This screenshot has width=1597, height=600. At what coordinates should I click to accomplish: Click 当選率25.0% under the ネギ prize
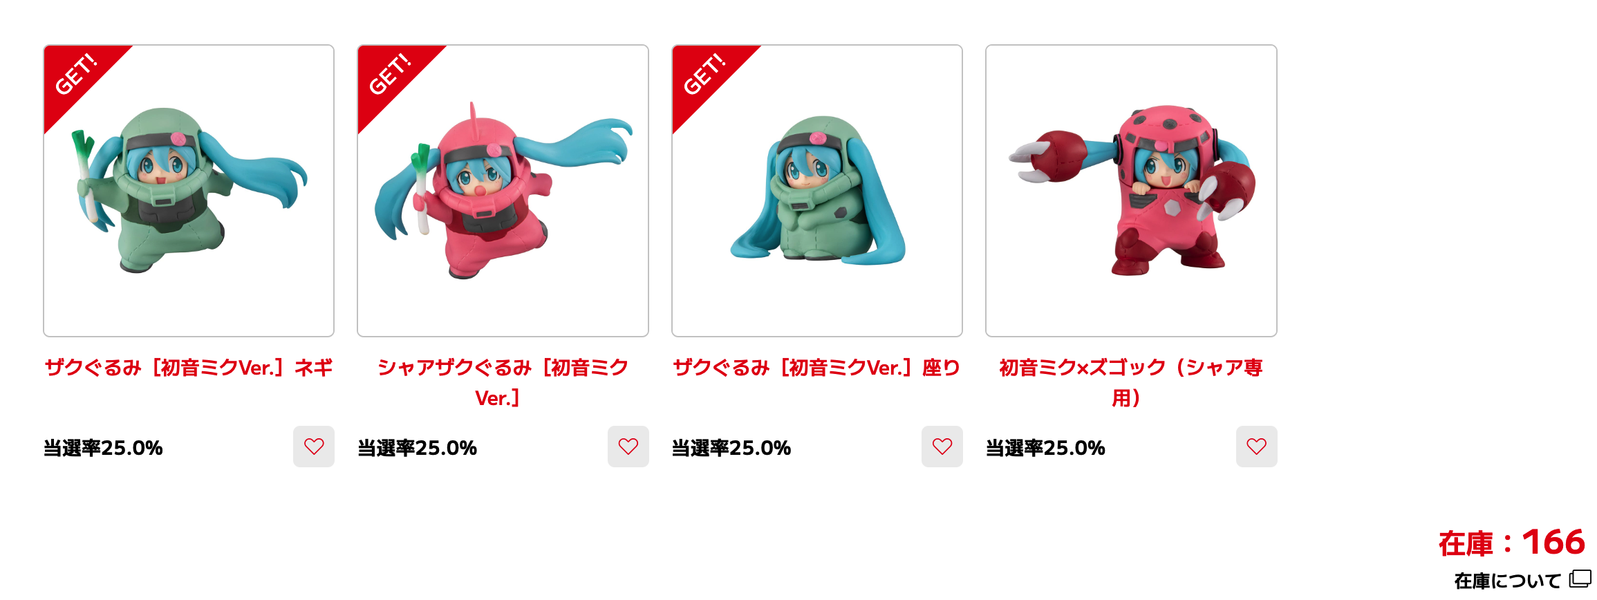(x=103, y=448)
